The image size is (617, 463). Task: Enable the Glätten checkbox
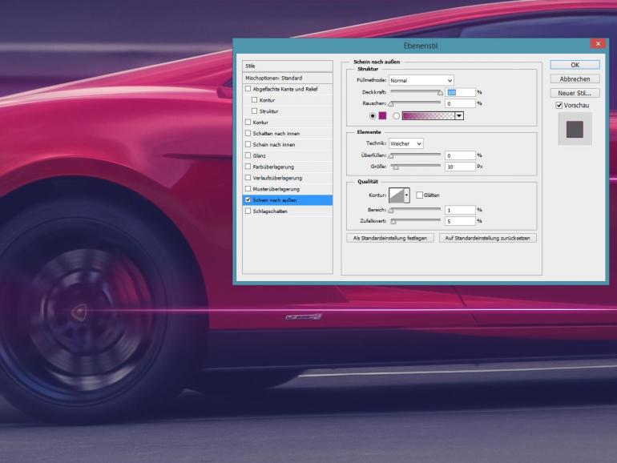click(x=419, y=195)
